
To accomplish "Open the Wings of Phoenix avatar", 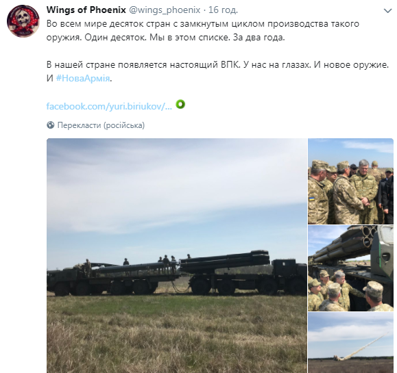I will 23,21.
